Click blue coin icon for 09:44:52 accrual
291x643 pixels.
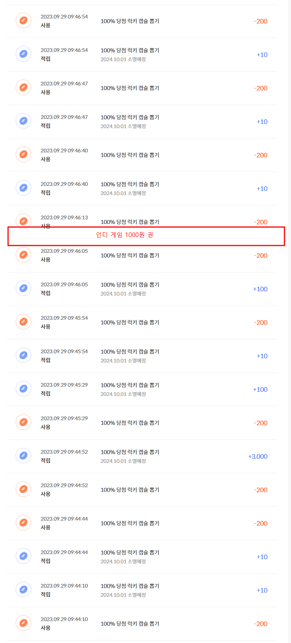coord(23,456)
